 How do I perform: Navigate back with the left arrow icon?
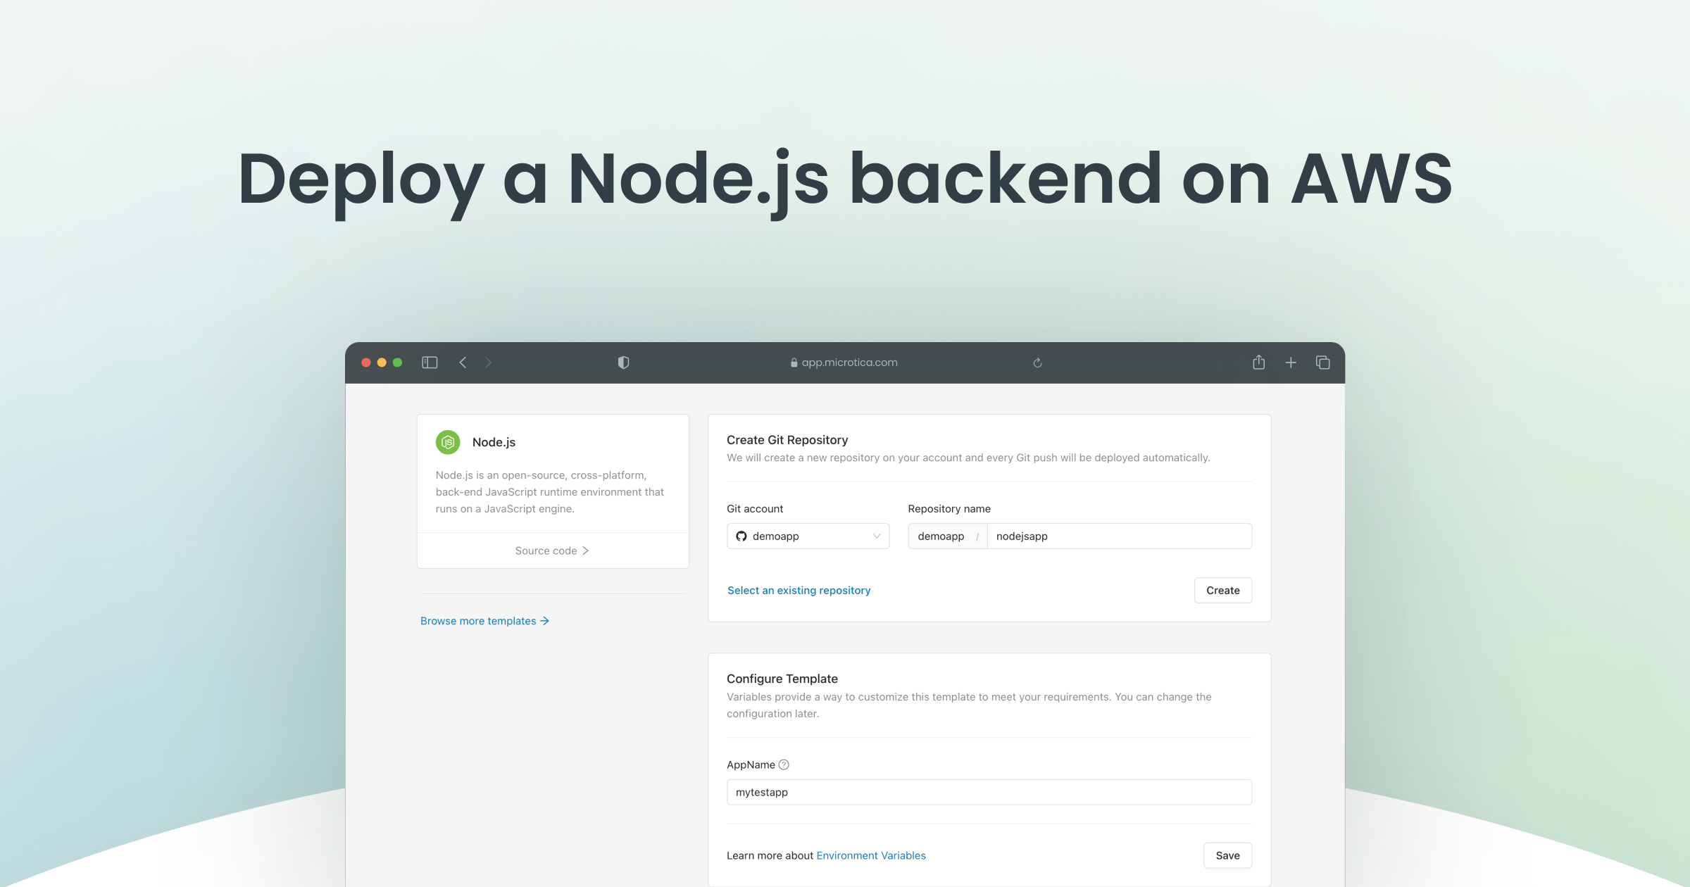tap(463, 362)
